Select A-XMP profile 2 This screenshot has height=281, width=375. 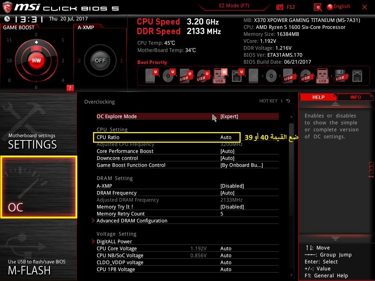pos(79,60)
